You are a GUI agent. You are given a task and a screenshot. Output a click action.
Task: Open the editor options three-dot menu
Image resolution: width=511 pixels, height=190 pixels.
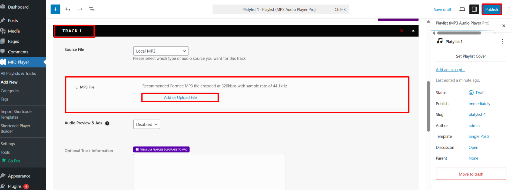pyautogui.click(x=509, y=9)
